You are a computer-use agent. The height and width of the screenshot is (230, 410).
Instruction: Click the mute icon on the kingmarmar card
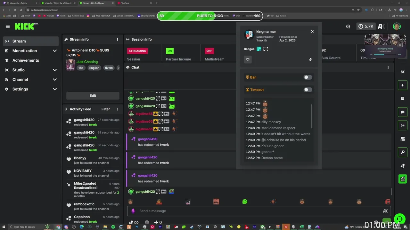[310, 59]
